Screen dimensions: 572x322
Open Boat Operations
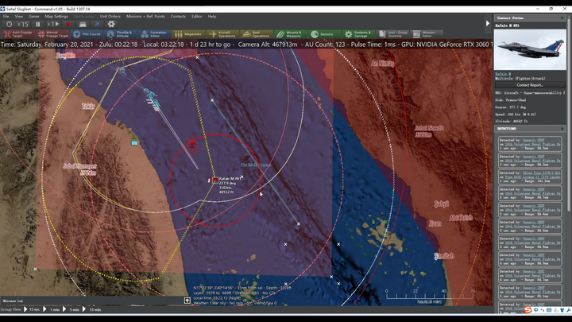coord(257,34)
